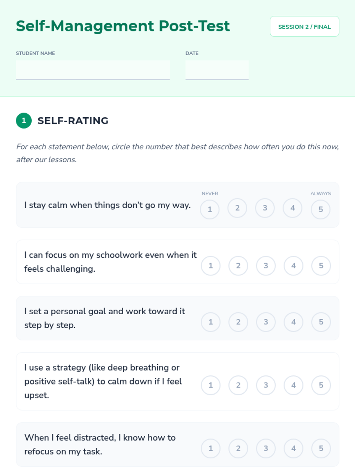Rate 'I stay calm' statement as 1
The image size is (355, 474).
210,209
